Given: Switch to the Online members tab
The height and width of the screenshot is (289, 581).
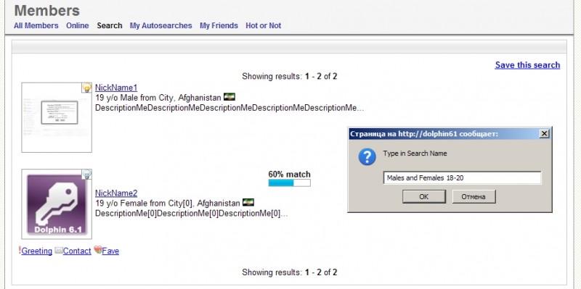Looking at the screenshot, I should (78, 25).
